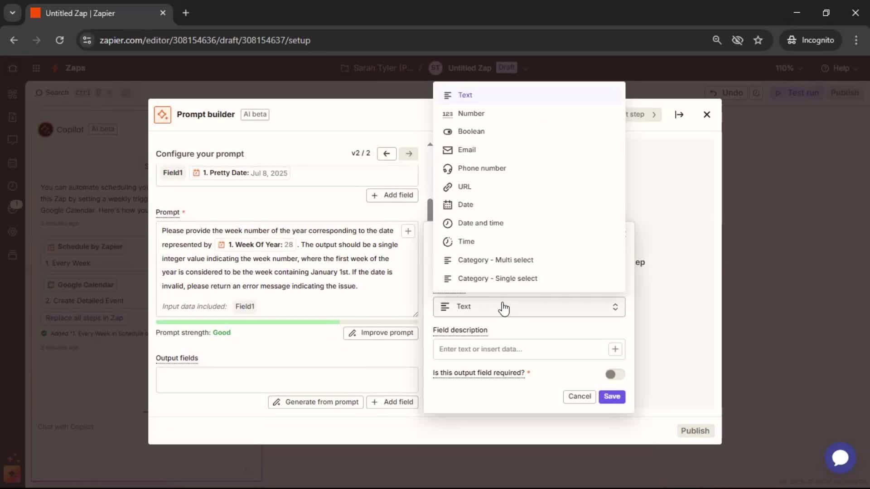Click Undo in the background editor toolbar

pos(726,93)
